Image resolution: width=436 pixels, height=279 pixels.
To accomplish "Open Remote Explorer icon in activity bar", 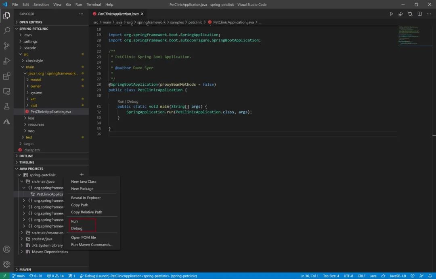I will tap(7, 91).
